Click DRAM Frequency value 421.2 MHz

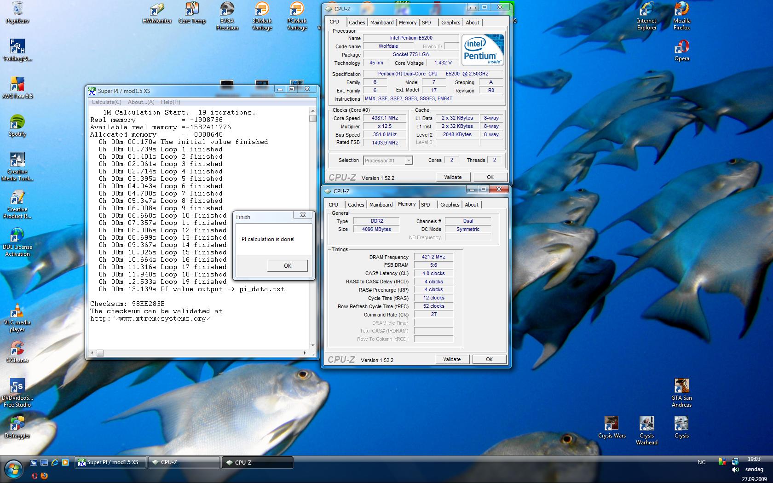pos(433,257)
